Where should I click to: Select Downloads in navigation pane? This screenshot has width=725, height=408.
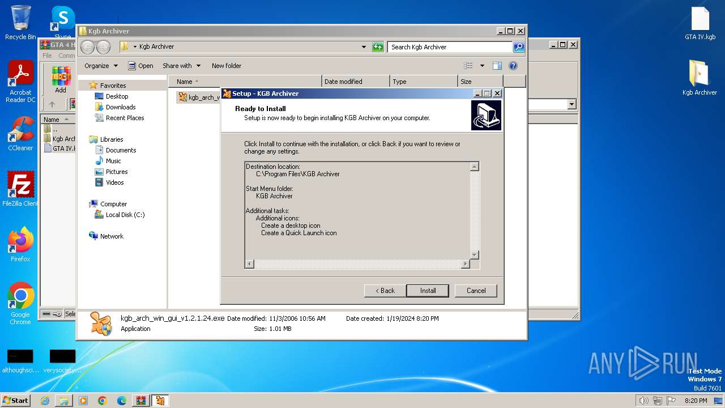coord(121,107)
